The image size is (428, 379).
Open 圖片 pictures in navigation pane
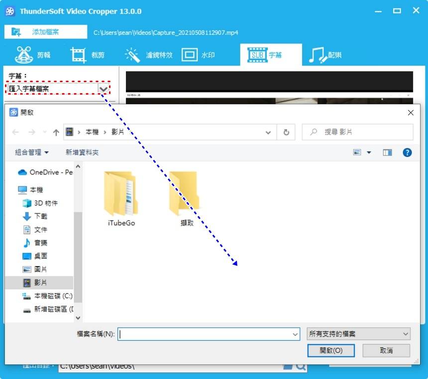click(35, 269)
